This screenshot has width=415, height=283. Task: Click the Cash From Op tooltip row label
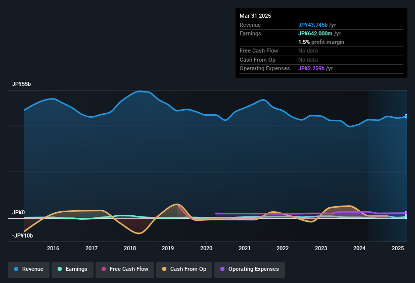(x=257, y=60)
